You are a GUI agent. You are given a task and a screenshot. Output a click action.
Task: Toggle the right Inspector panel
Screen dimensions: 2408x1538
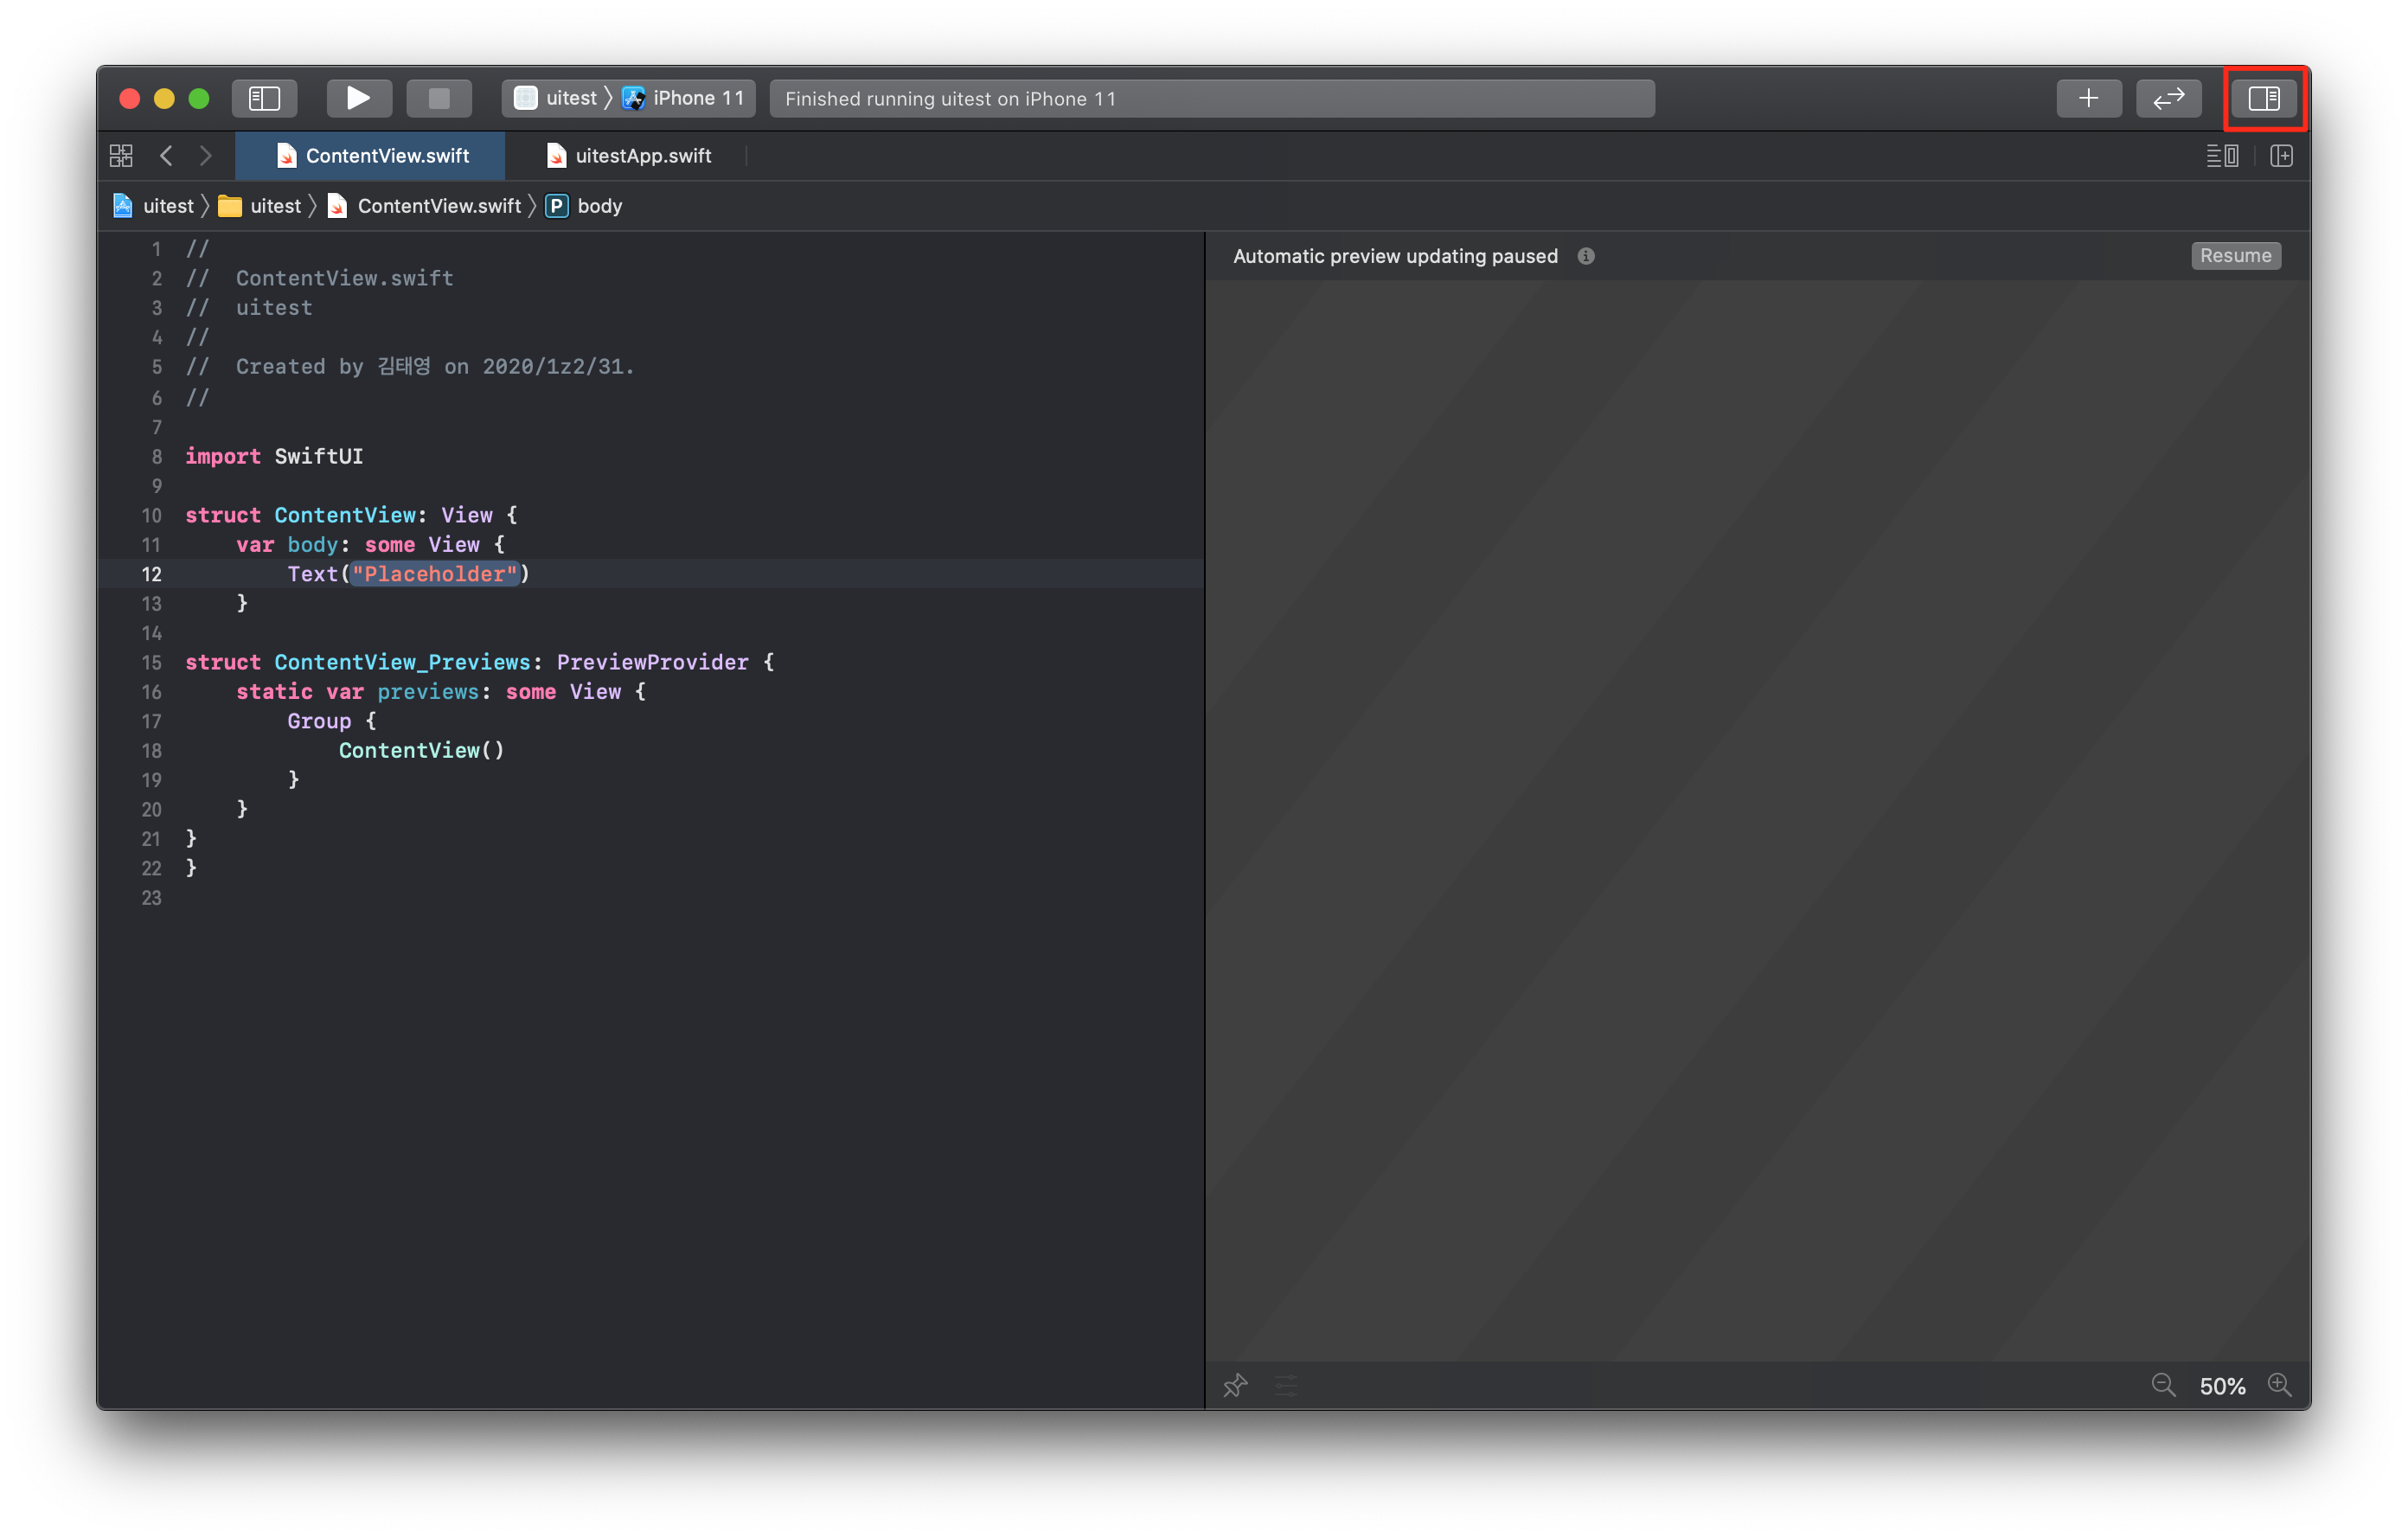click(x=2263, y=98)
